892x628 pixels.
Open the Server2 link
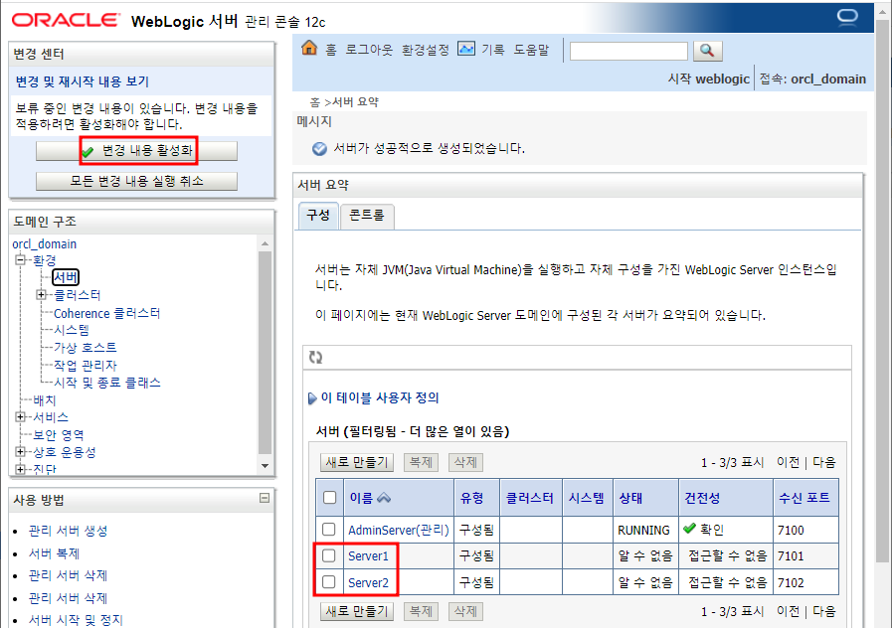(368, 582)
